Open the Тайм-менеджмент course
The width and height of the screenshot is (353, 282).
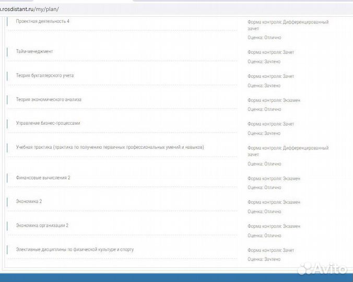pos(34,51)
